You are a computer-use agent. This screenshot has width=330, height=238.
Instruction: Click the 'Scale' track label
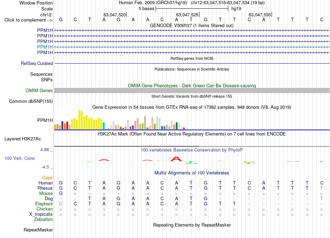coord(47,9)
